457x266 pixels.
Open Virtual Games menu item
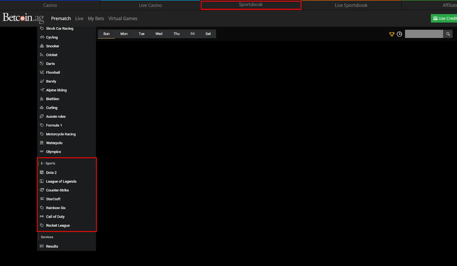point(123,18)
